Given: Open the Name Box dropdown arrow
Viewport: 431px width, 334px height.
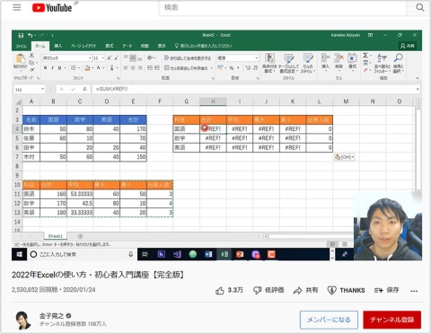Looking at the screenshot, I should click(x=42, y=89).
